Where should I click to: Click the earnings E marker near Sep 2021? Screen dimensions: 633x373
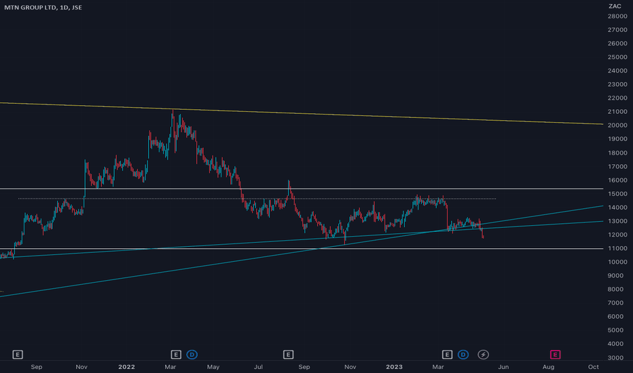18,355
